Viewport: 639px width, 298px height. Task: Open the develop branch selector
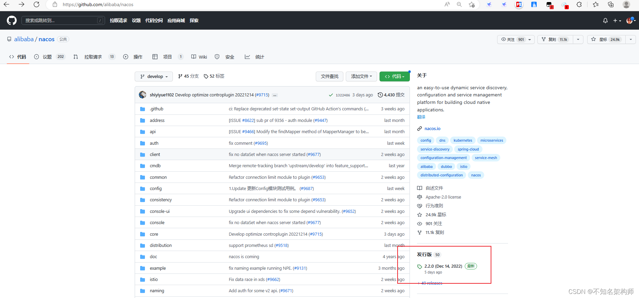pos(154,76)
